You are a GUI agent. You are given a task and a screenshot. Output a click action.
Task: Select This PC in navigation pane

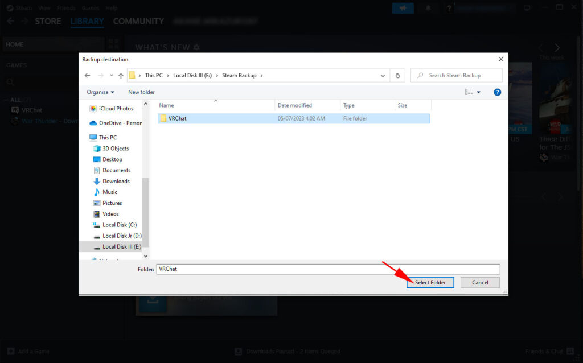pos(104,138)
